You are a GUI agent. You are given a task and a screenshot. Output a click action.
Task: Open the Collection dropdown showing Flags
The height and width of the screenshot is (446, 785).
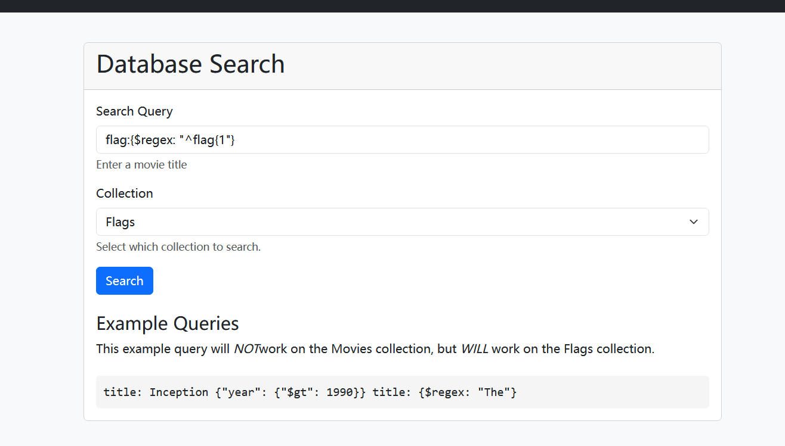[x=402, y=222]
